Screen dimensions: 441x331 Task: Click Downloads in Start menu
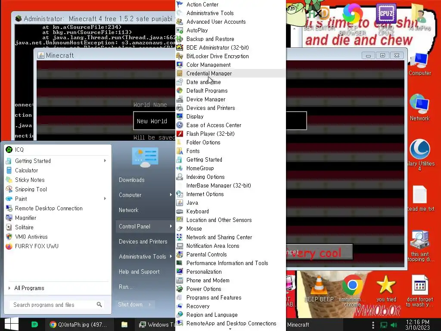131,180
